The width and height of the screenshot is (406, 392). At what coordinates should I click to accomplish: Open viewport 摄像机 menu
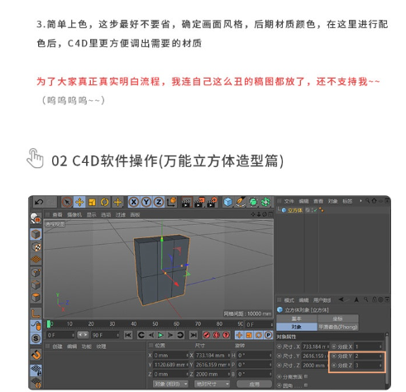click(74, 214)
